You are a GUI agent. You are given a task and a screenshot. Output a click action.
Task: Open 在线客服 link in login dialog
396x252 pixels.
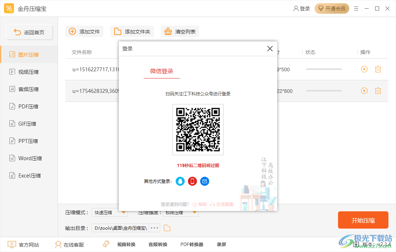point(222,204)
